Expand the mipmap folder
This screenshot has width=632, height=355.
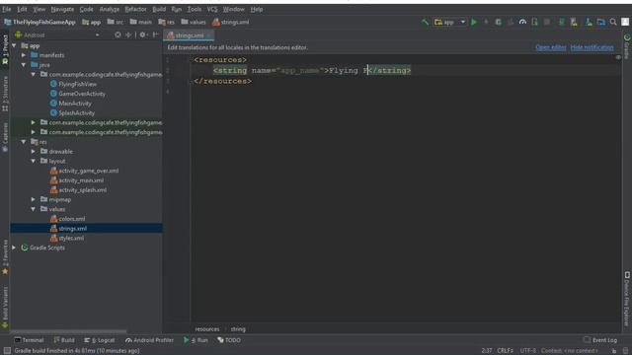point(34,199)
